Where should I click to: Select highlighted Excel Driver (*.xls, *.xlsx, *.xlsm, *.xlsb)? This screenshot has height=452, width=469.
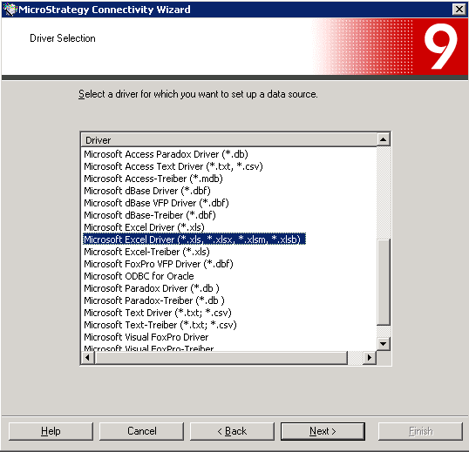click(194, 239)
